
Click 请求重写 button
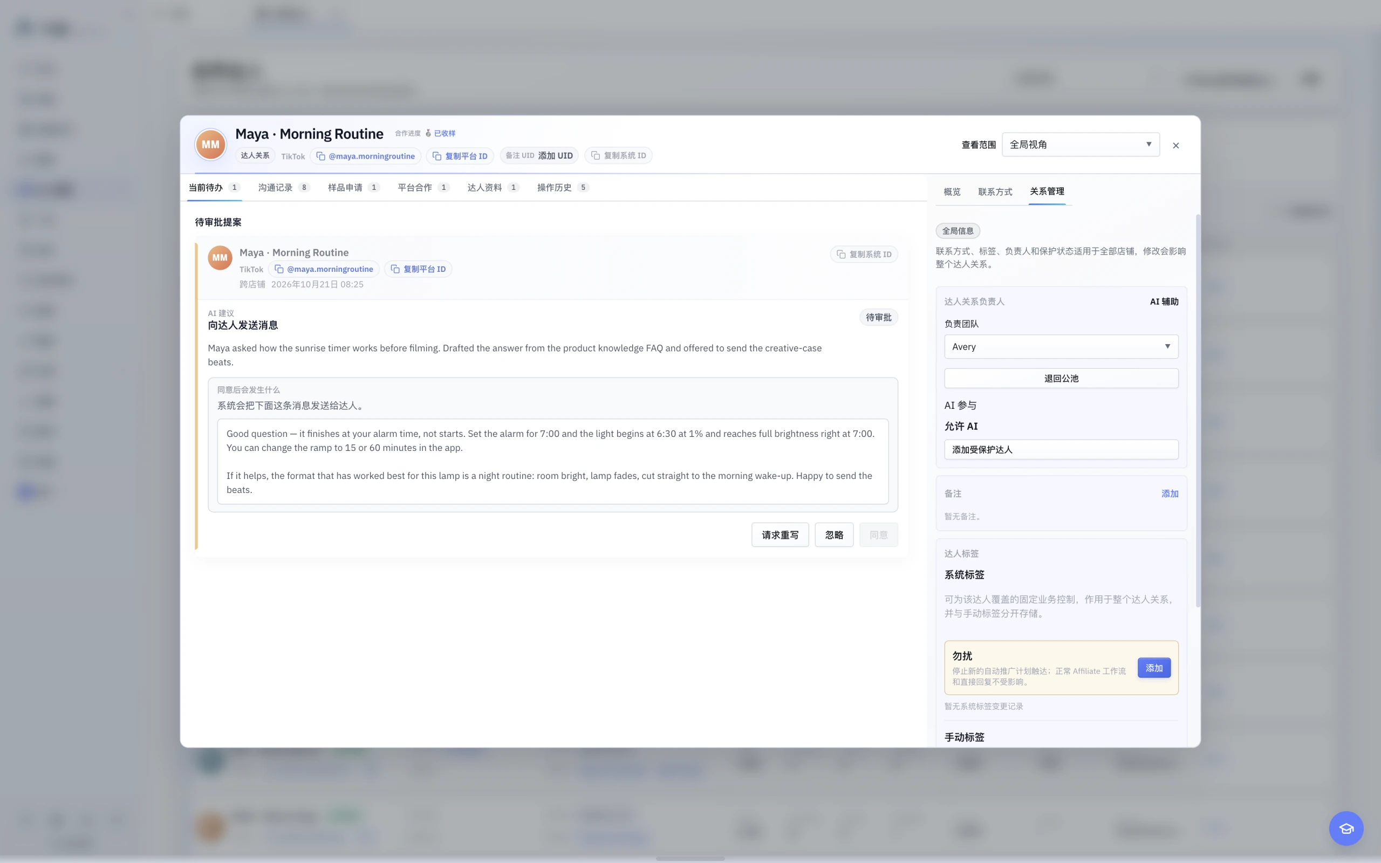pos(780,535)
